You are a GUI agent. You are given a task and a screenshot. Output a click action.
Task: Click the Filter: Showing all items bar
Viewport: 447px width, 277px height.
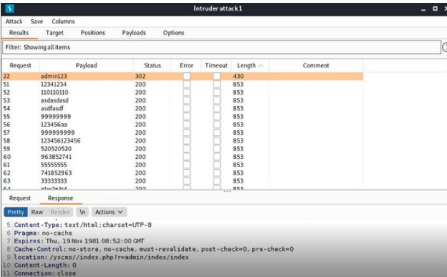pyautogui.click(x=222, y=47)
